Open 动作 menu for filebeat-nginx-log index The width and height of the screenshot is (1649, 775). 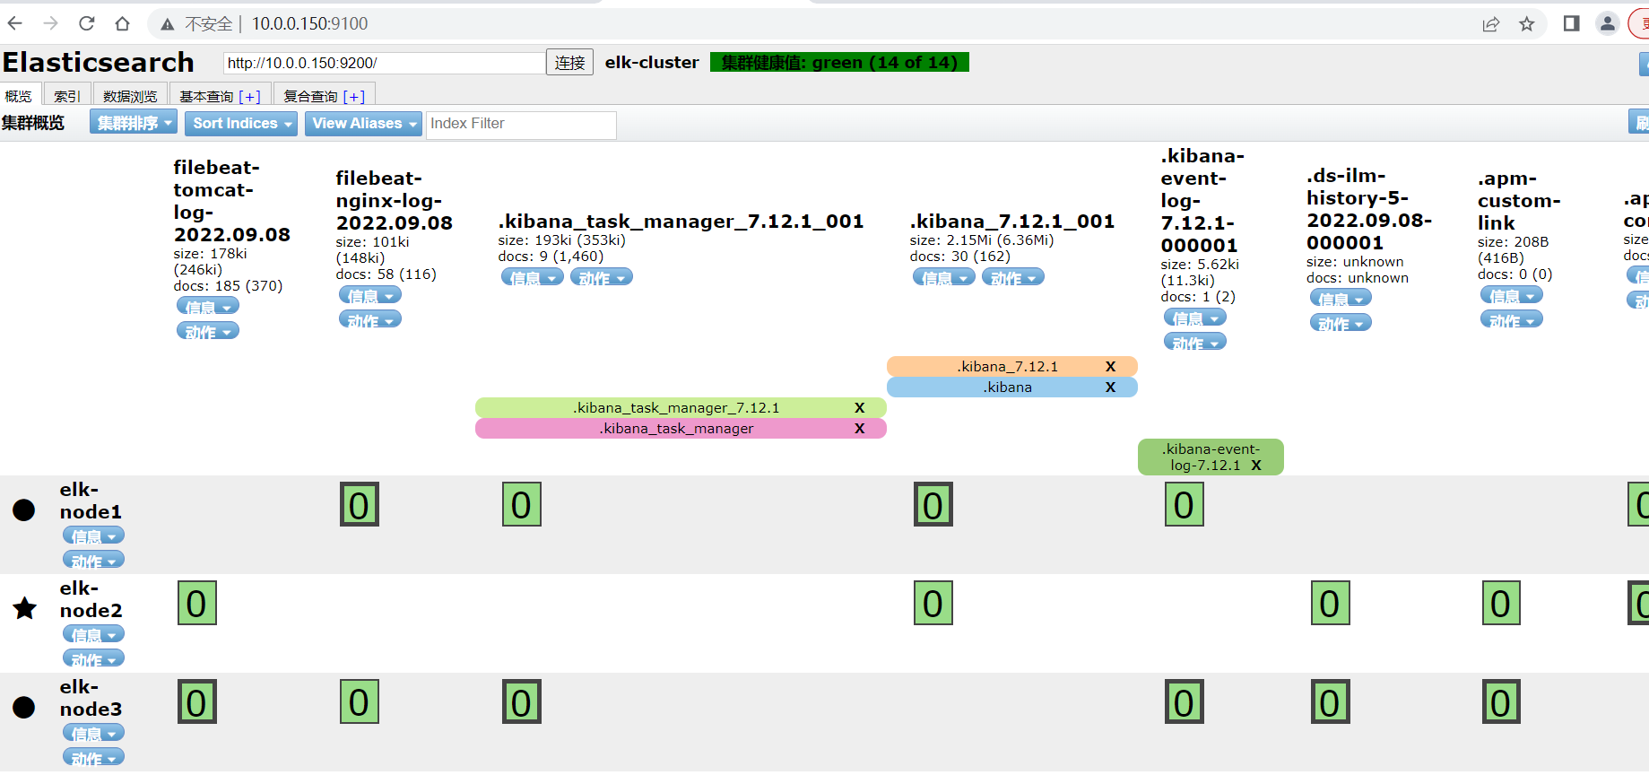[370, 320]
